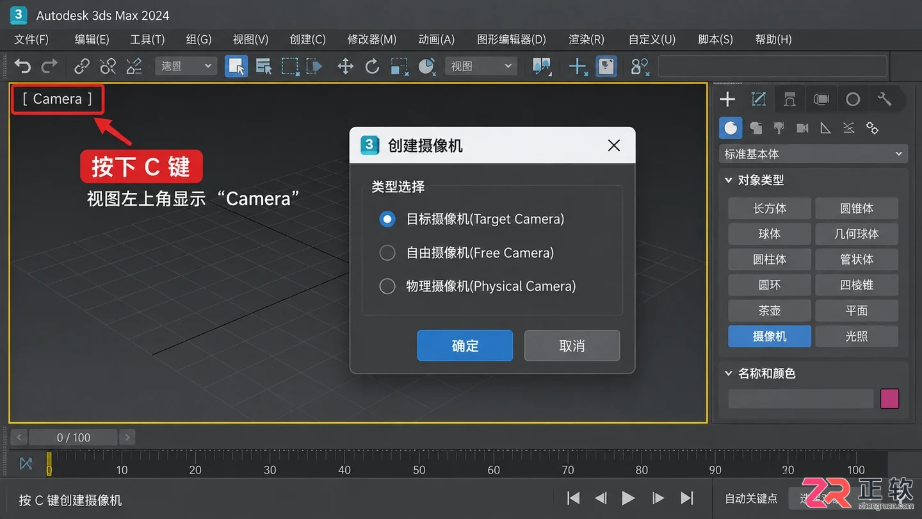Click the Redo arrow in the toolbar
The image size is (922, 519).
pyautogui.click(x=49, y=66)
